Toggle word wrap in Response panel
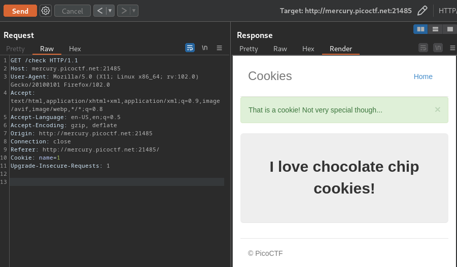This screenshot has width=457, height=267. click(423, 48)
